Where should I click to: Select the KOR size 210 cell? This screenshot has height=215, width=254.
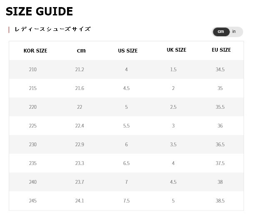pos(33,70)
